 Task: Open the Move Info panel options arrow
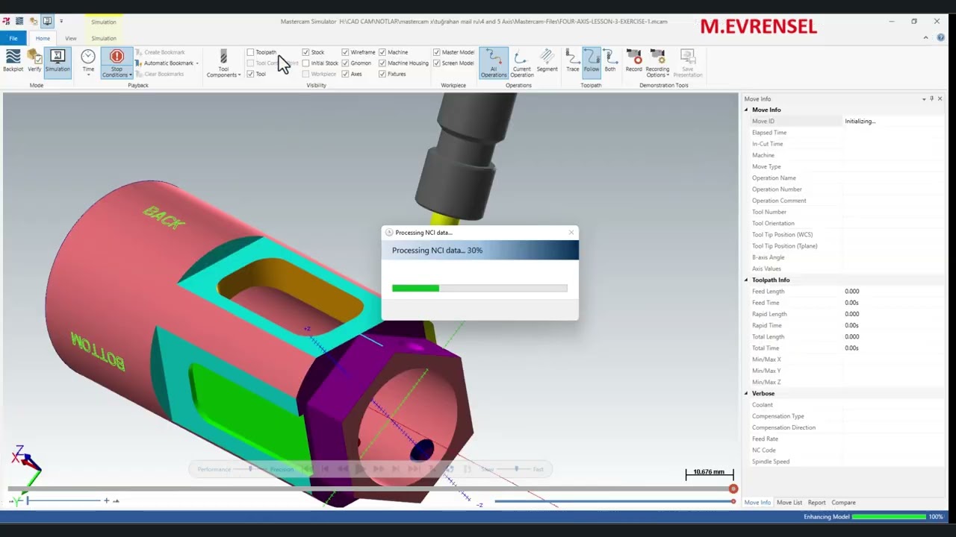tap(924, 98)
